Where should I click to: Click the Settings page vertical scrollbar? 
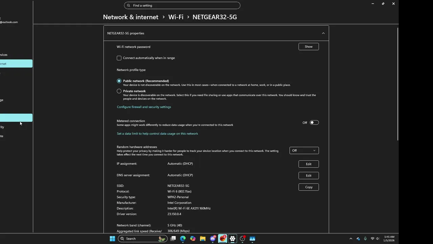pyautogui.click(x=398, y=84)
